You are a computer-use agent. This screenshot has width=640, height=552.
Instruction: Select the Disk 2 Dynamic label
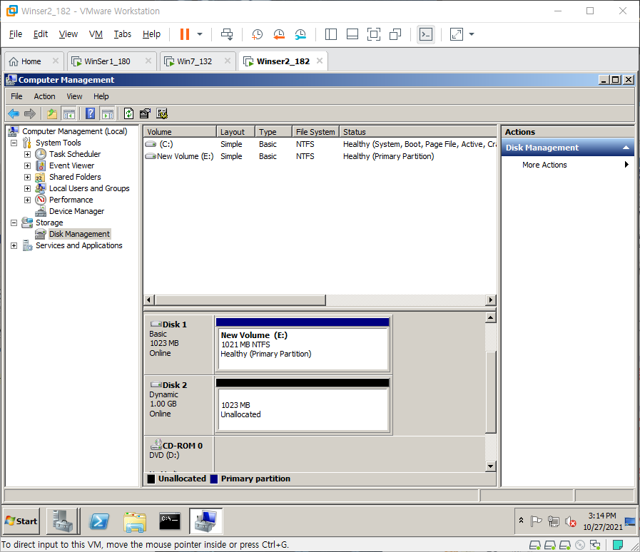click(x=179, y=405)
